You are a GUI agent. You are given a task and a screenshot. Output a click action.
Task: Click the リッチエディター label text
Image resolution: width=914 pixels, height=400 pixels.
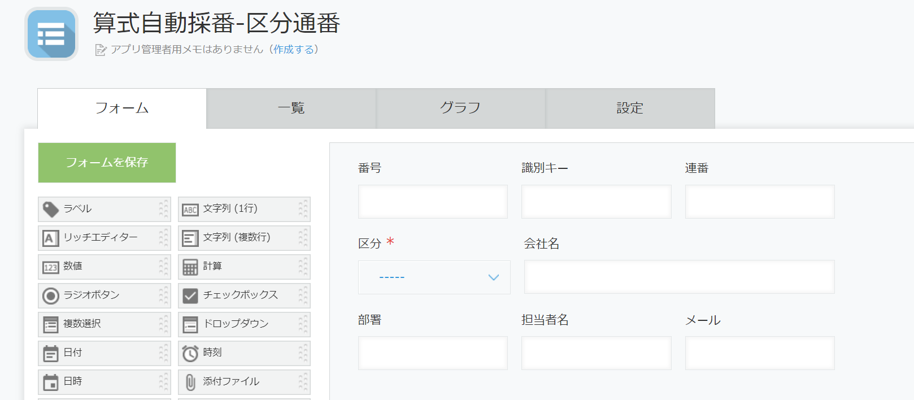click(100, 237)
